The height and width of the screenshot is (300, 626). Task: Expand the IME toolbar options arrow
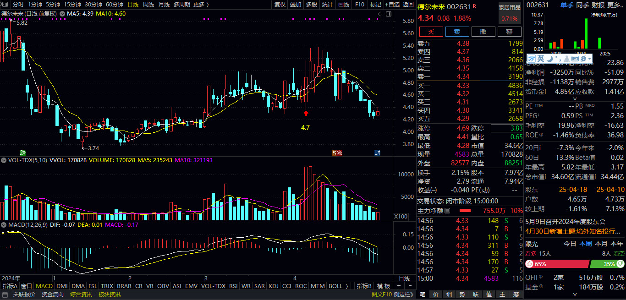point(590,59)
